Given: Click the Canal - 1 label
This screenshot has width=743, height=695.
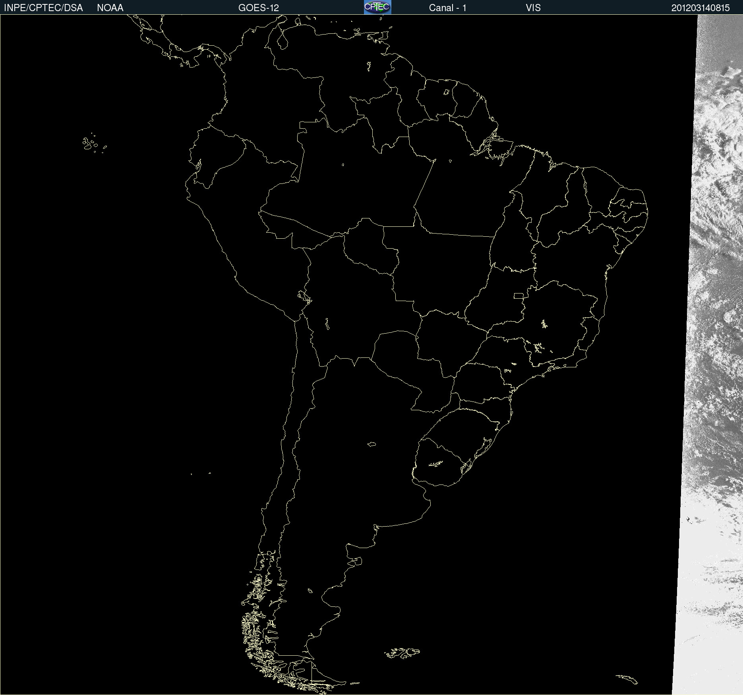Looking at the screenshot, I should pos(448,8).
